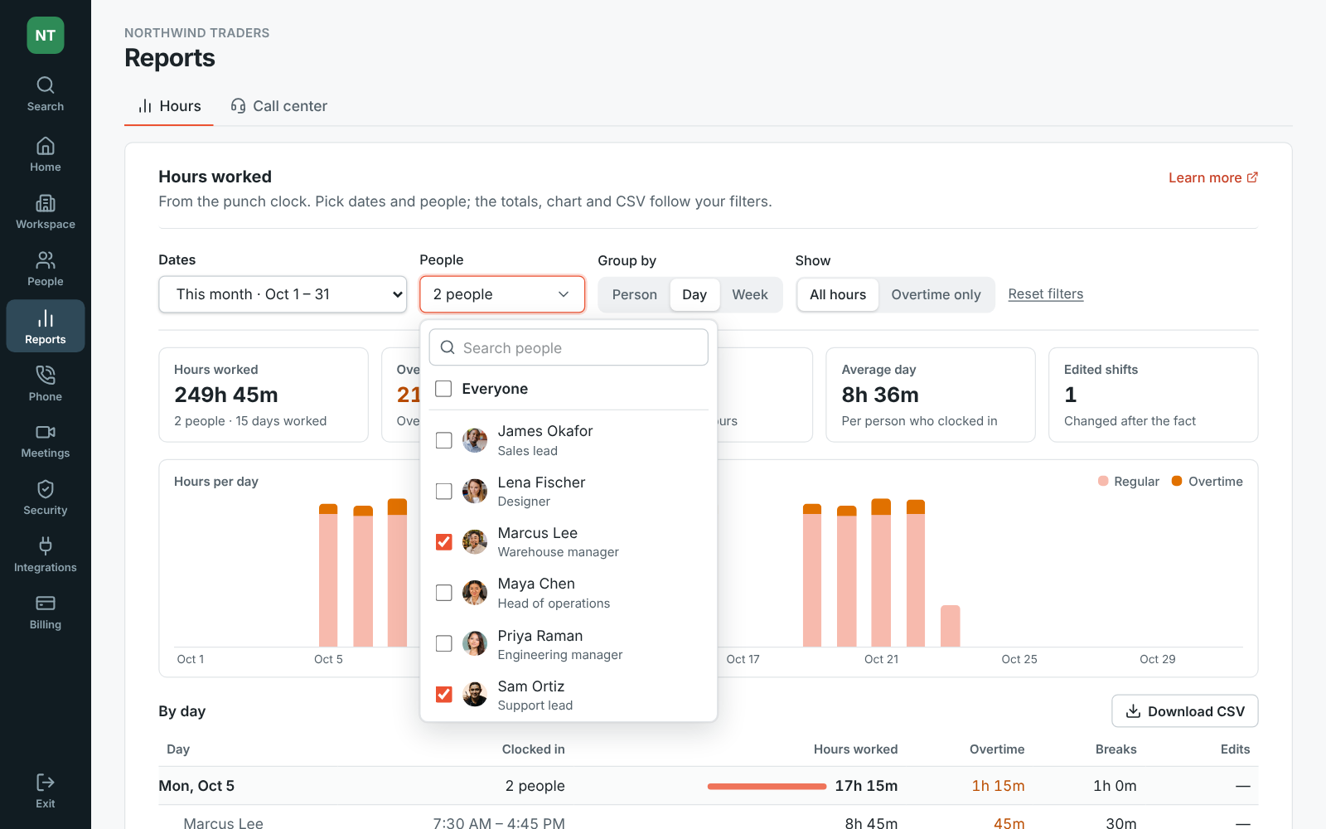The image size is (1326, 829).
Task: Group by Person
Action: pos(634,294)
